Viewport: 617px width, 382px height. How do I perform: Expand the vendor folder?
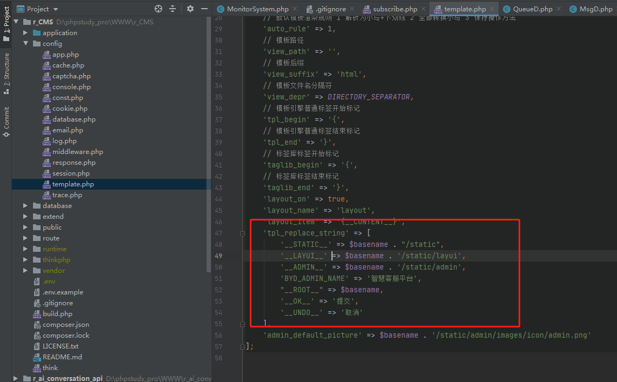[24, 270]
